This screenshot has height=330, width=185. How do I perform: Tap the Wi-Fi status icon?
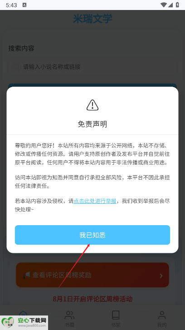click(x=163, y=5)
